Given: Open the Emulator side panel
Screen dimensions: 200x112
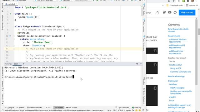Looking at the screenshot, I should (x=144, y=81).
